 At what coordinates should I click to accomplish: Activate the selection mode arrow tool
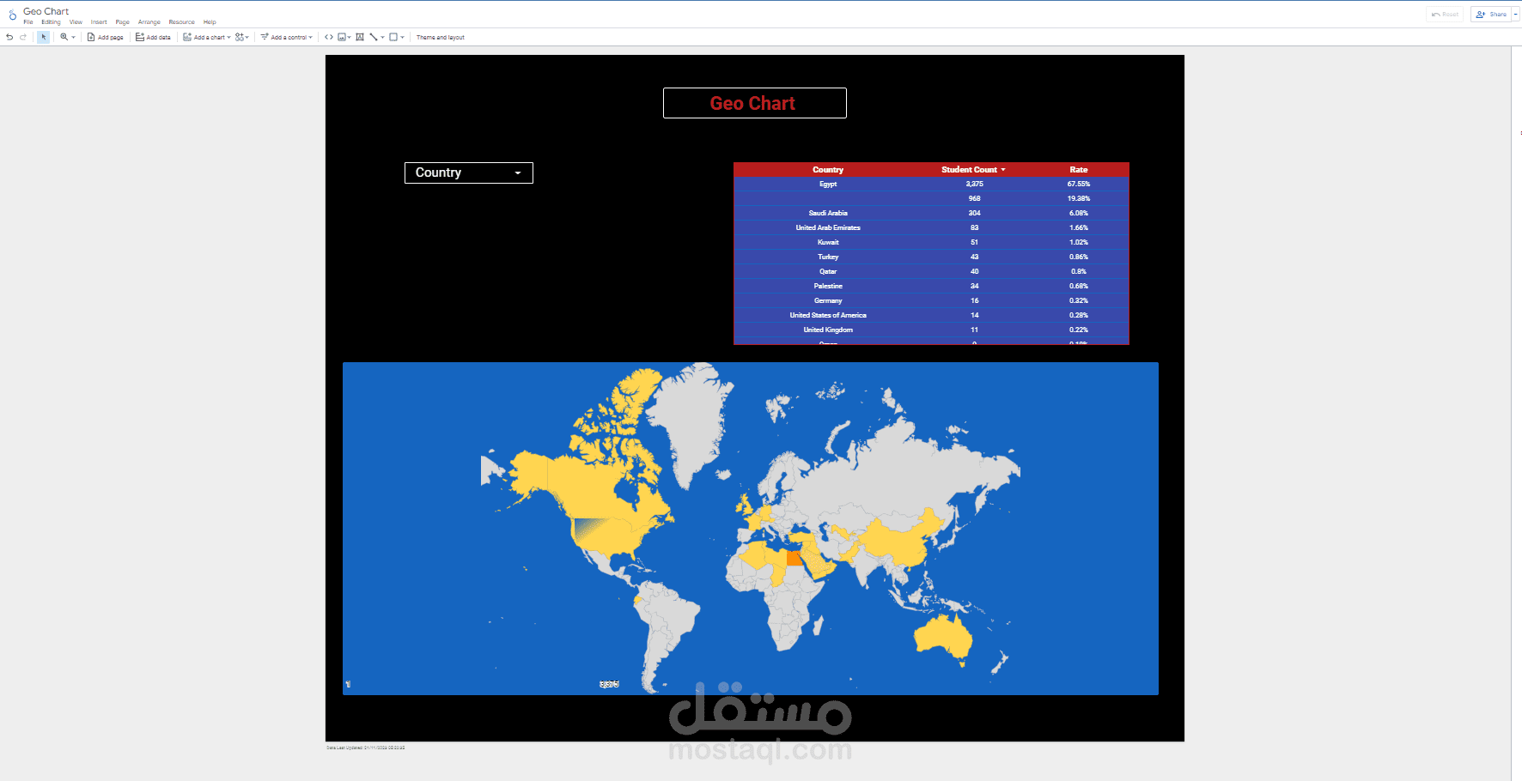(x=43, y=37)
